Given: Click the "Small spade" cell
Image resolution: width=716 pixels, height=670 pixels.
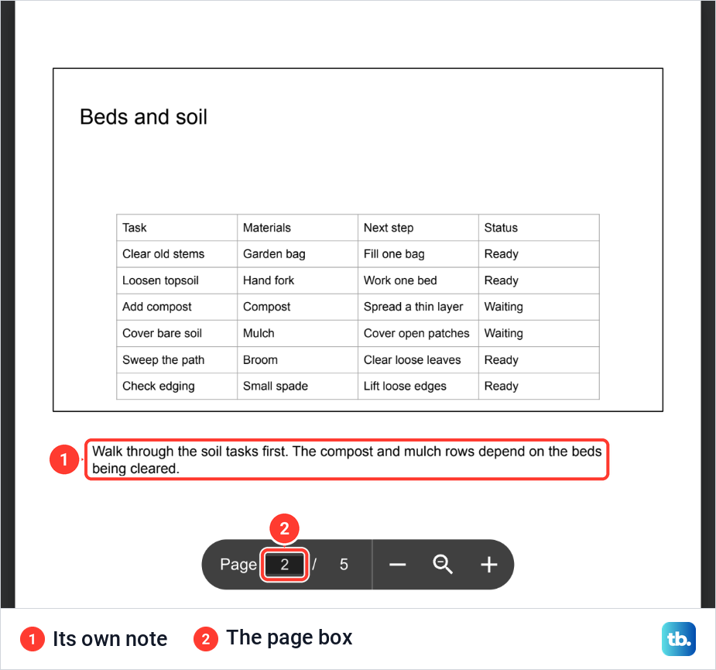Looking at the screenshot, I should tap(297, 387).
